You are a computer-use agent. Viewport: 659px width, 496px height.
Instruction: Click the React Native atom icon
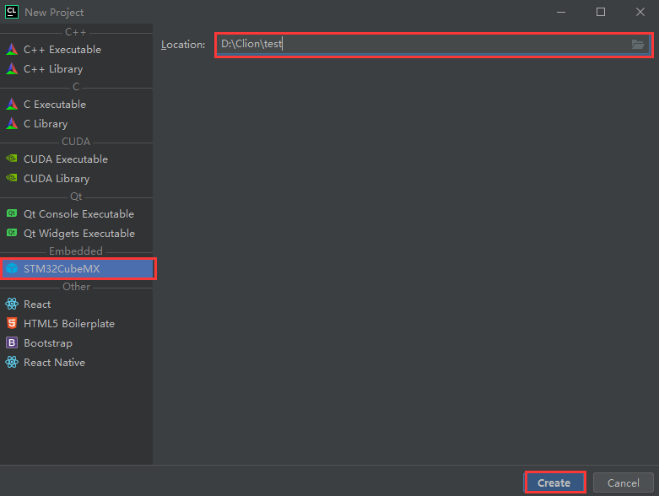[12, 362]
